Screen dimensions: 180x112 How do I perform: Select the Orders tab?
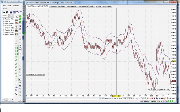click(x=92, y=7)
